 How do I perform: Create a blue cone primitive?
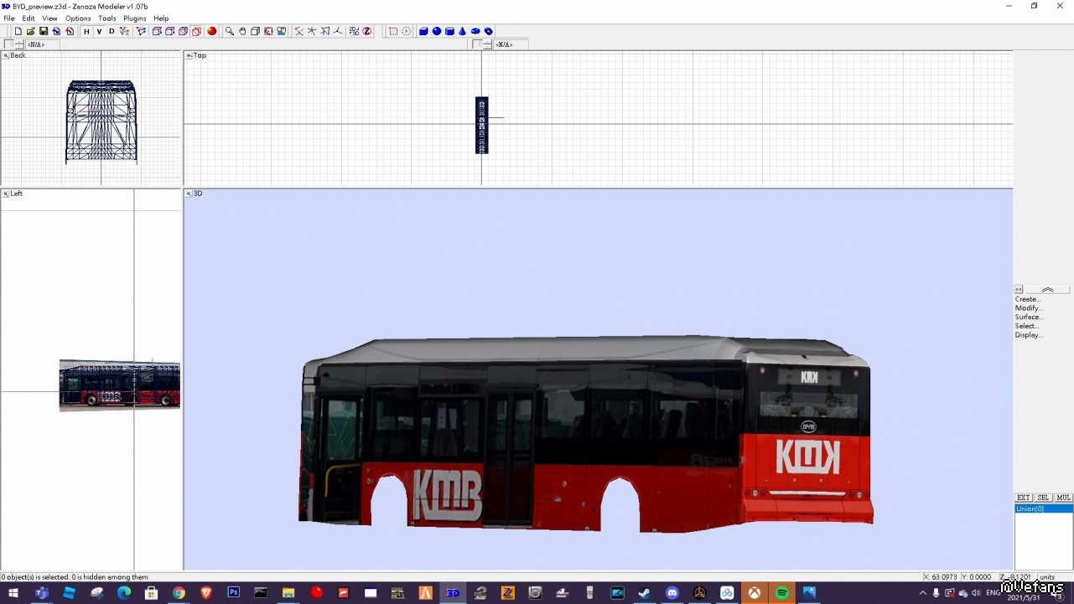point(463,31)
